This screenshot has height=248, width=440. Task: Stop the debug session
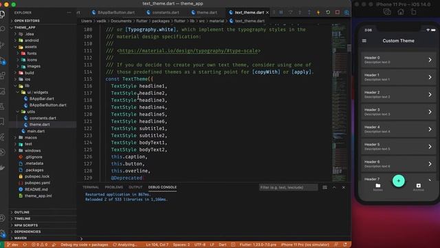click(338, 12)
